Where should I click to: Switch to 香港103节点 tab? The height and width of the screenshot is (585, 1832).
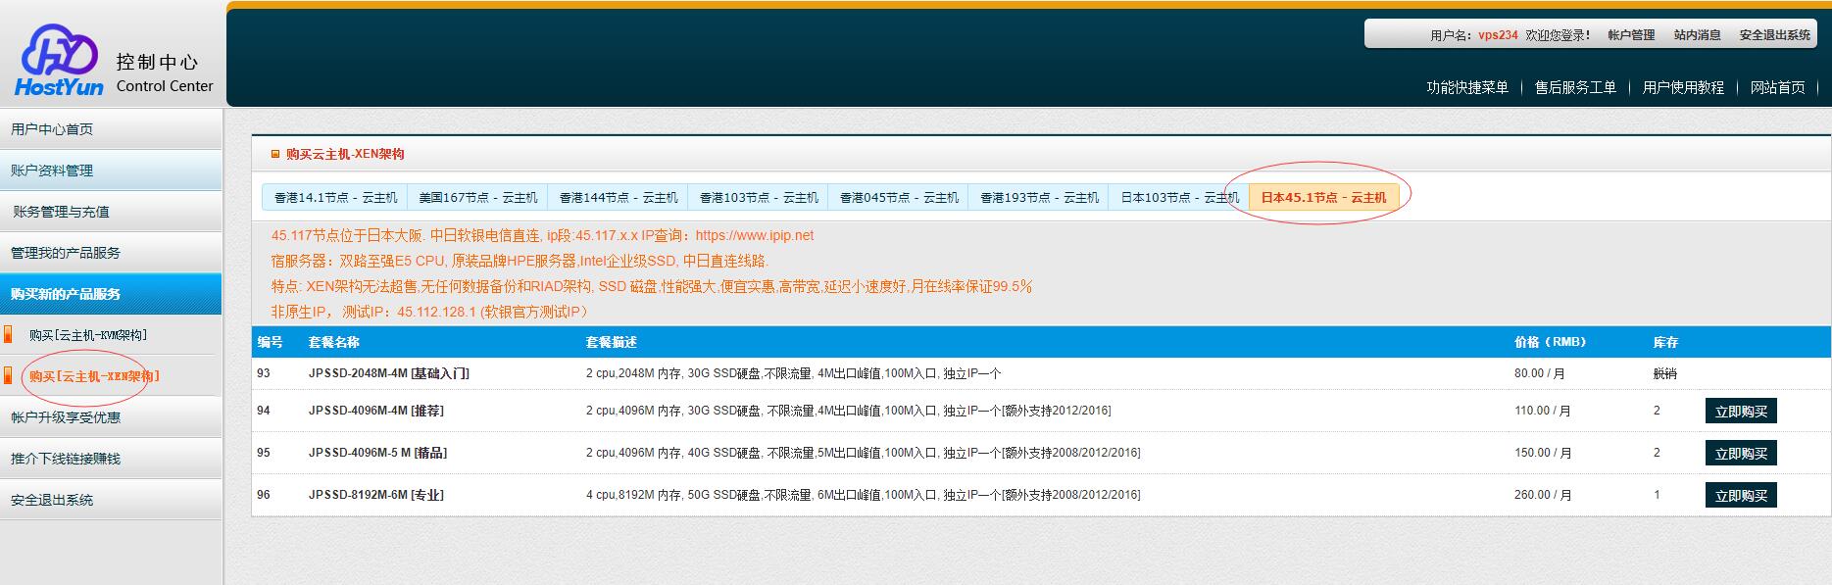[758, 197]
